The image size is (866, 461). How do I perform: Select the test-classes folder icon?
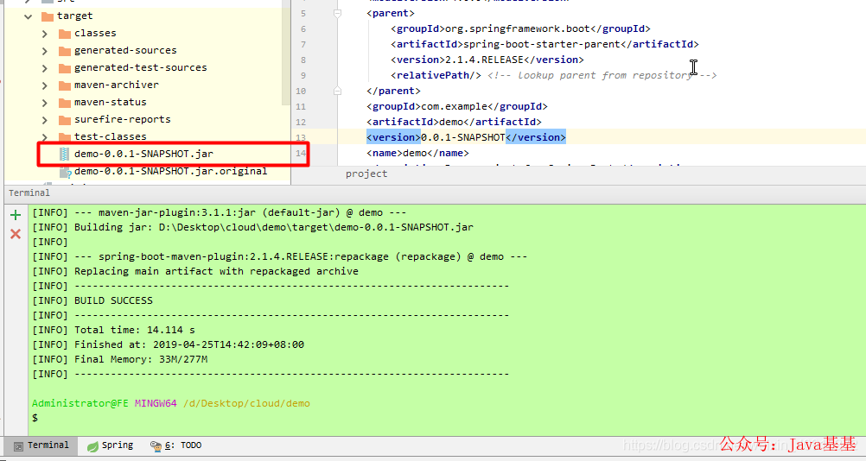65,136
